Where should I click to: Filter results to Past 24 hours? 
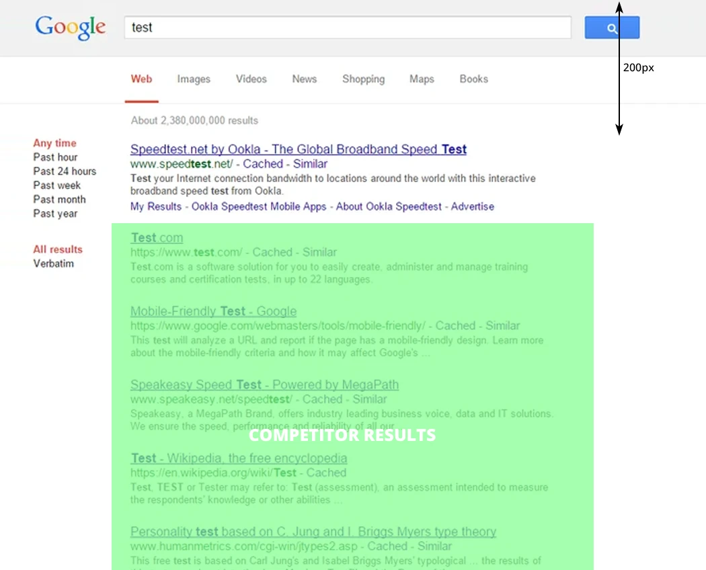coord(65,171)
